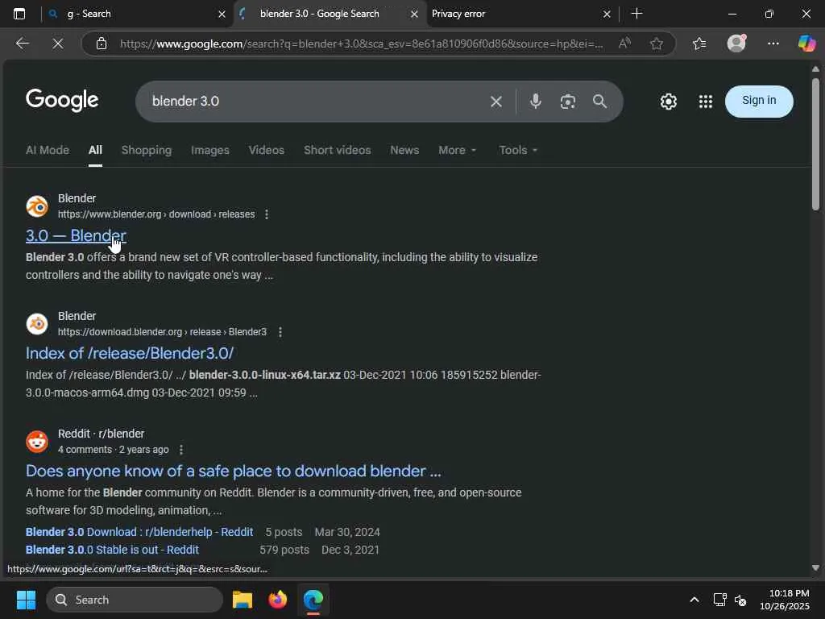Close the 'g - Search' tab
This screenshot has height=619, width=825.
point(222,15)
